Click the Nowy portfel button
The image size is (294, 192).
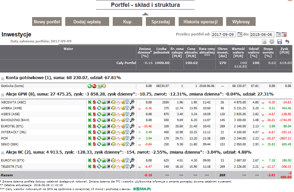pos(47,22)
